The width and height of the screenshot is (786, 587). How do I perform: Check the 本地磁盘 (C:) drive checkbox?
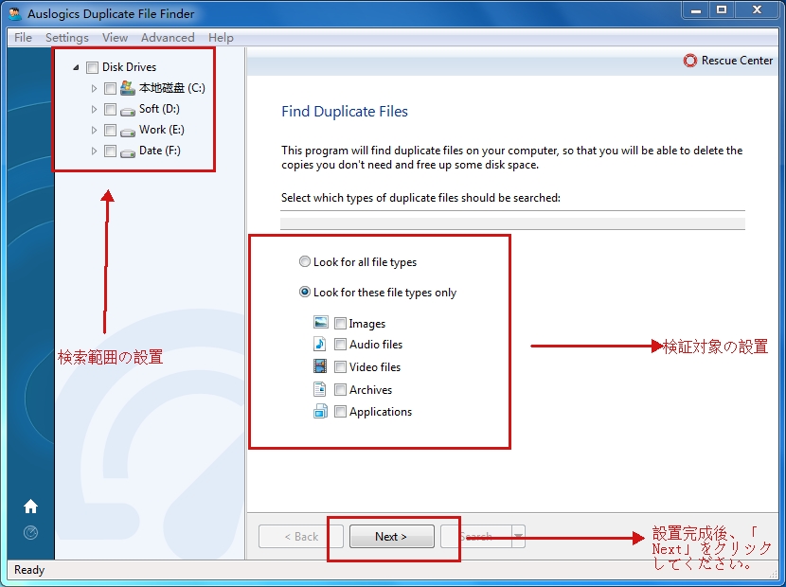tap(110, 89)
